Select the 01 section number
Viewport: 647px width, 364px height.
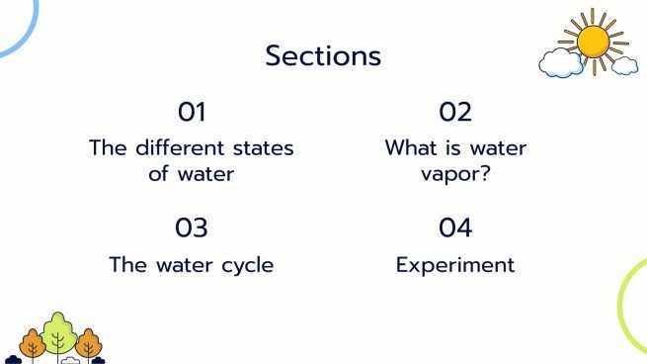pyautogui.click(x=192, y=112)
